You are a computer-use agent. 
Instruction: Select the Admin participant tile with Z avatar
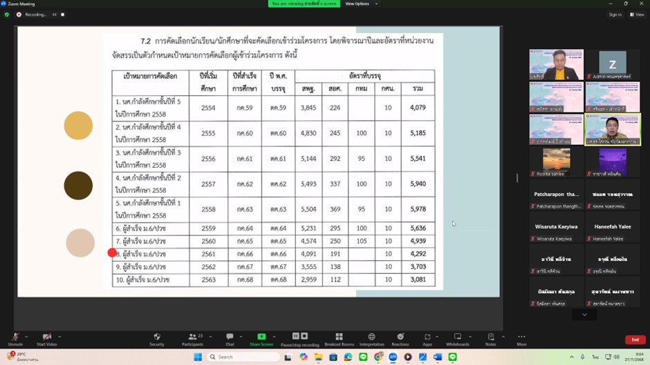[612, 65]
